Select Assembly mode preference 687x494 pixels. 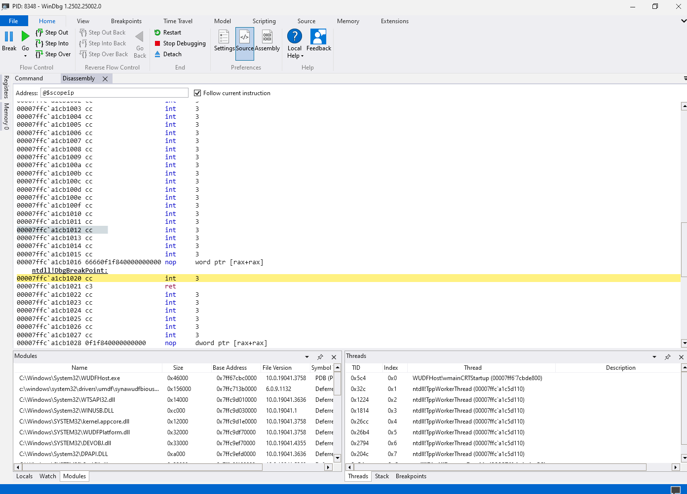267,40
